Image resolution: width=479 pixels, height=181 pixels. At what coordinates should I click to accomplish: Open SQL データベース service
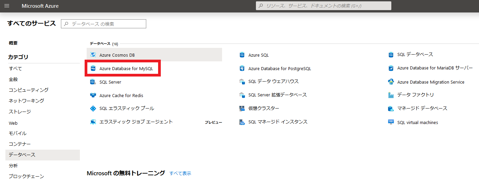click(x=415, y=55)
